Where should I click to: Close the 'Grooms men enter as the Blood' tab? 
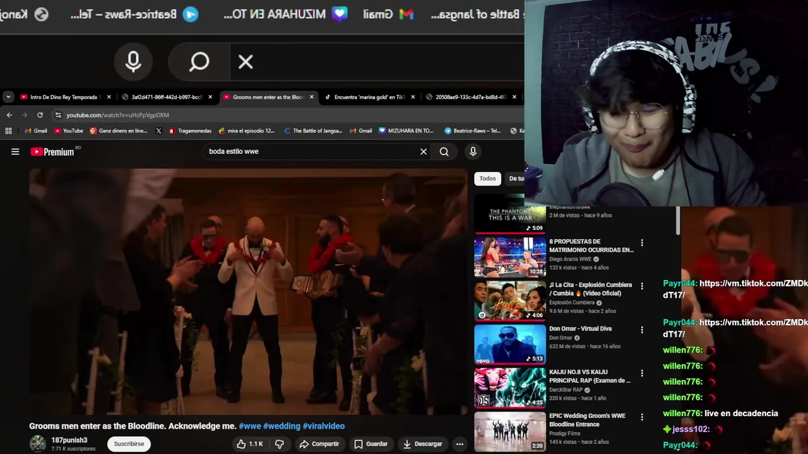point(311,97)
